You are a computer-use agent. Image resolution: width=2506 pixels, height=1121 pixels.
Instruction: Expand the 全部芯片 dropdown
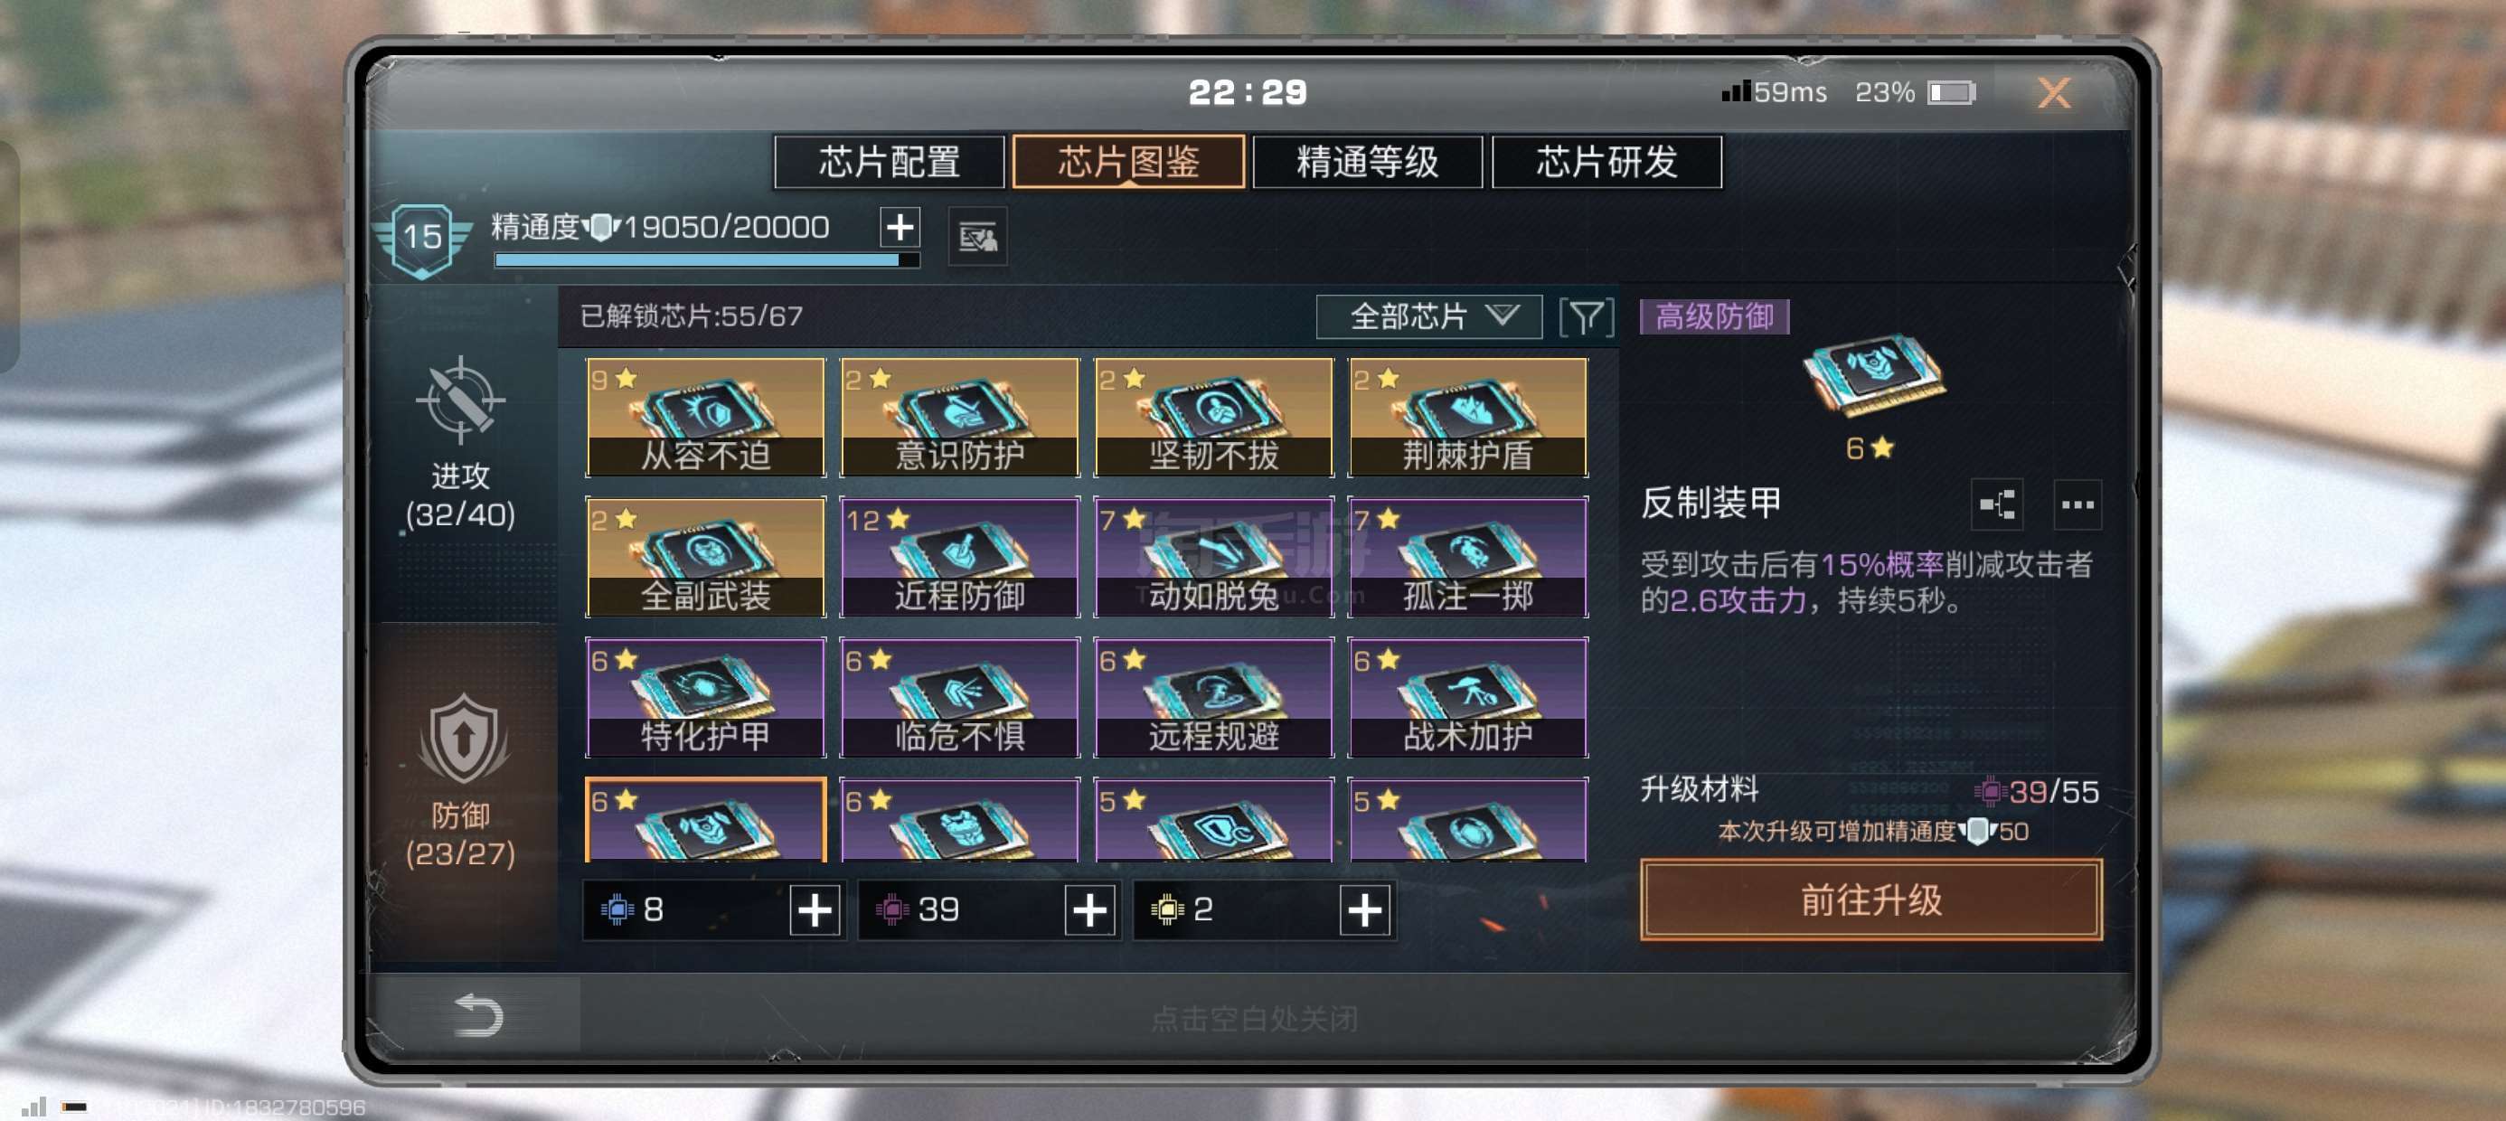tap(1428, 316)
